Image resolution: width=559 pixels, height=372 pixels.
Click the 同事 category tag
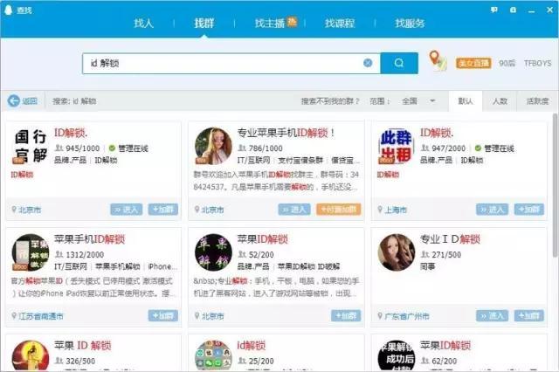pos(427,266)
